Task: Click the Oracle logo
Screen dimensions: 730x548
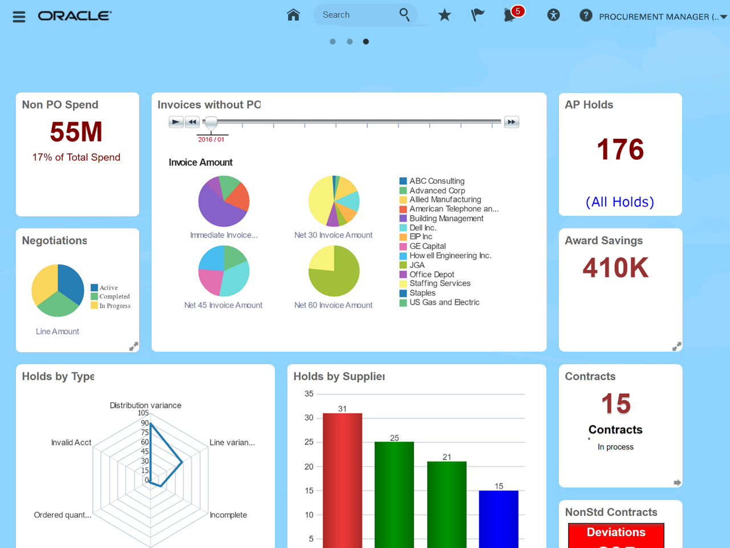Action: [75, 16]
